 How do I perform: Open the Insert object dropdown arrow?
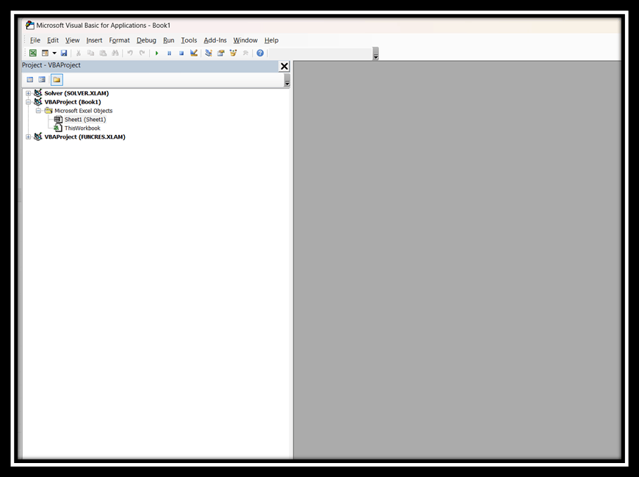(x=54, y=53)
